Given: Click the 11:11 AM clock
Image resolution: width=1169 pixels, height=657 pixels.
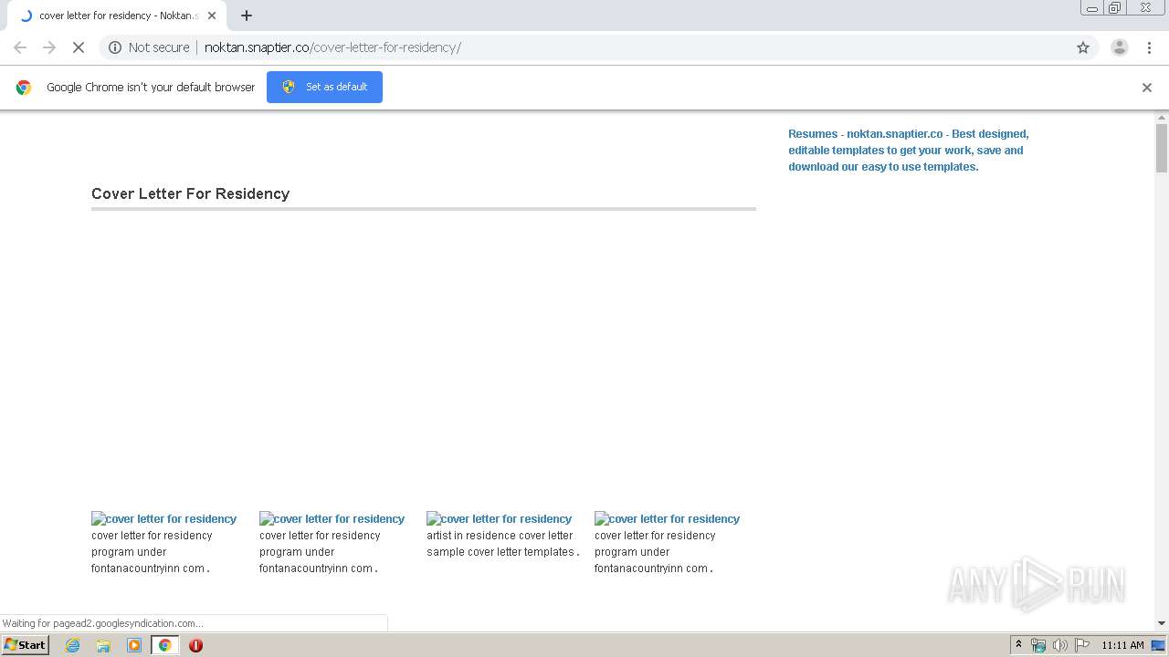Looking at the screenshot, I should point(1122,645).
